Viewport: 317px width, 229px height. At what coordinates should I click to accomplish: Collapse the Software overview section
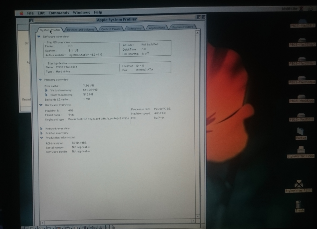point(39,37)
